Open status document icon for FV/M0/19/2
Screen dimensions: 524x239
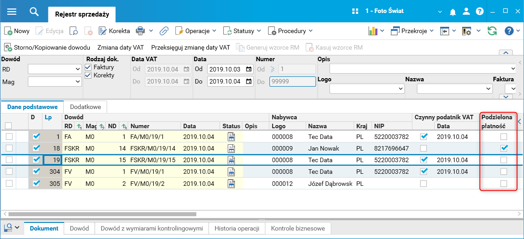click(x=231, y=184)
